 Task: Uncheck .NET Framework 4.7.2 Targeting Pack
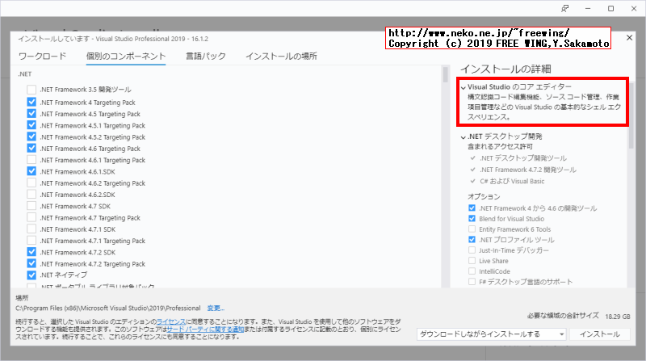31,264
